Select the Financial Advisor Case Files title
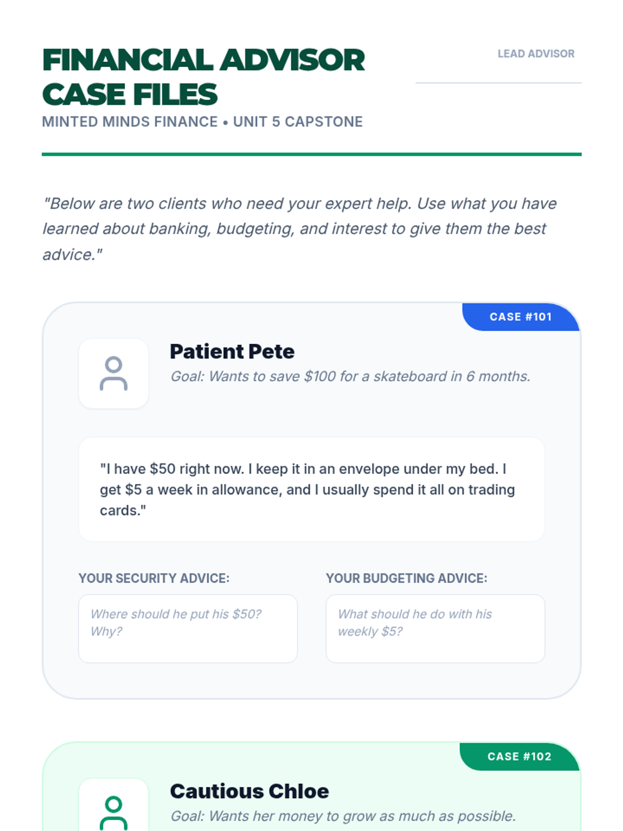The height and width of the screenshot is (831, 623). [204, 77]
